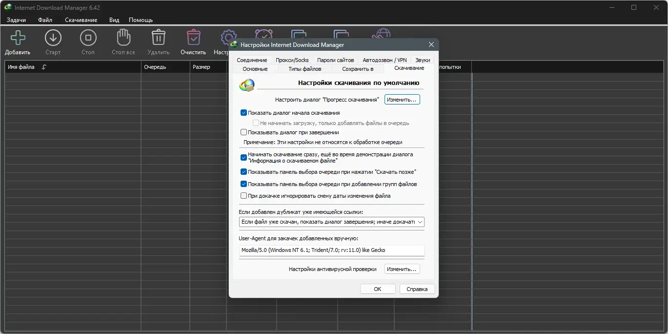Viewport: 668px width, 334px height.
Task: Switch to Автодозвон / VPN tab
Action: pyautogui.click(x=385, y=60)
